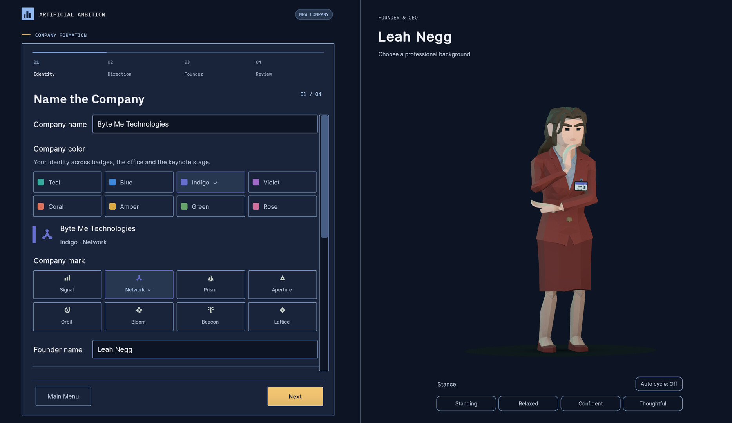
Task: Click the Next button
Action: click(295, 396)
